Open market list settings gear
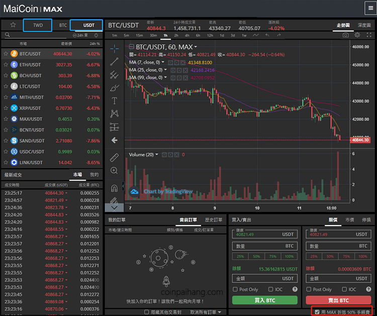This screenshot has height=316, width=377. tap(96, 35)
